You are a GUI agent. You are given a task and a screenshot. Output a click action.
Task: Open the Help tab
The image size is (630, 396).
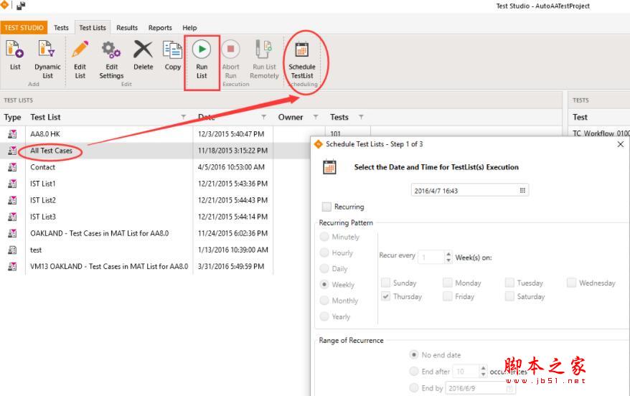coord(189,28)
